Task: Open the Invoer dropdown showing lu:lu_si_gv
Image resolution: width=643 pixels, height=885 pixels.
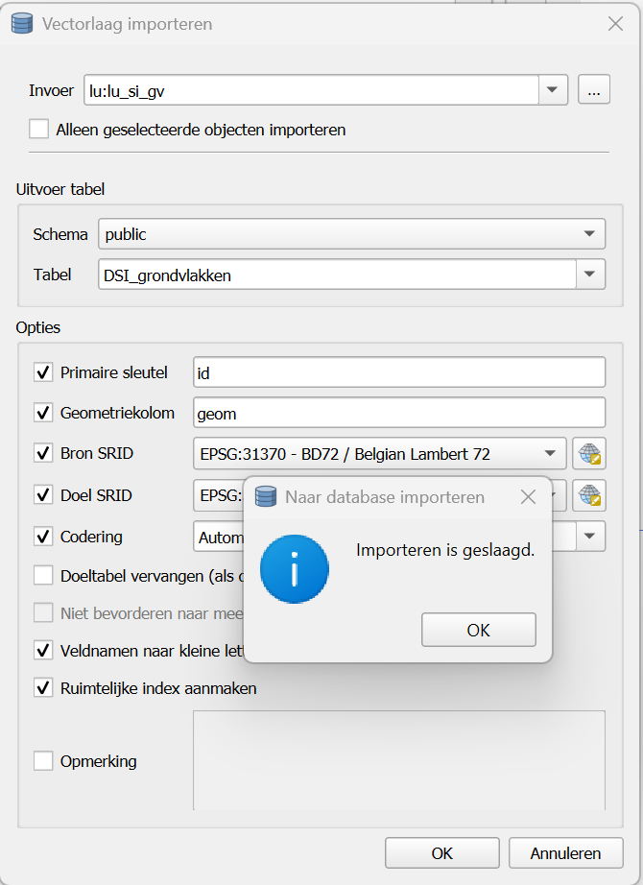Action: tap(554, 89)
